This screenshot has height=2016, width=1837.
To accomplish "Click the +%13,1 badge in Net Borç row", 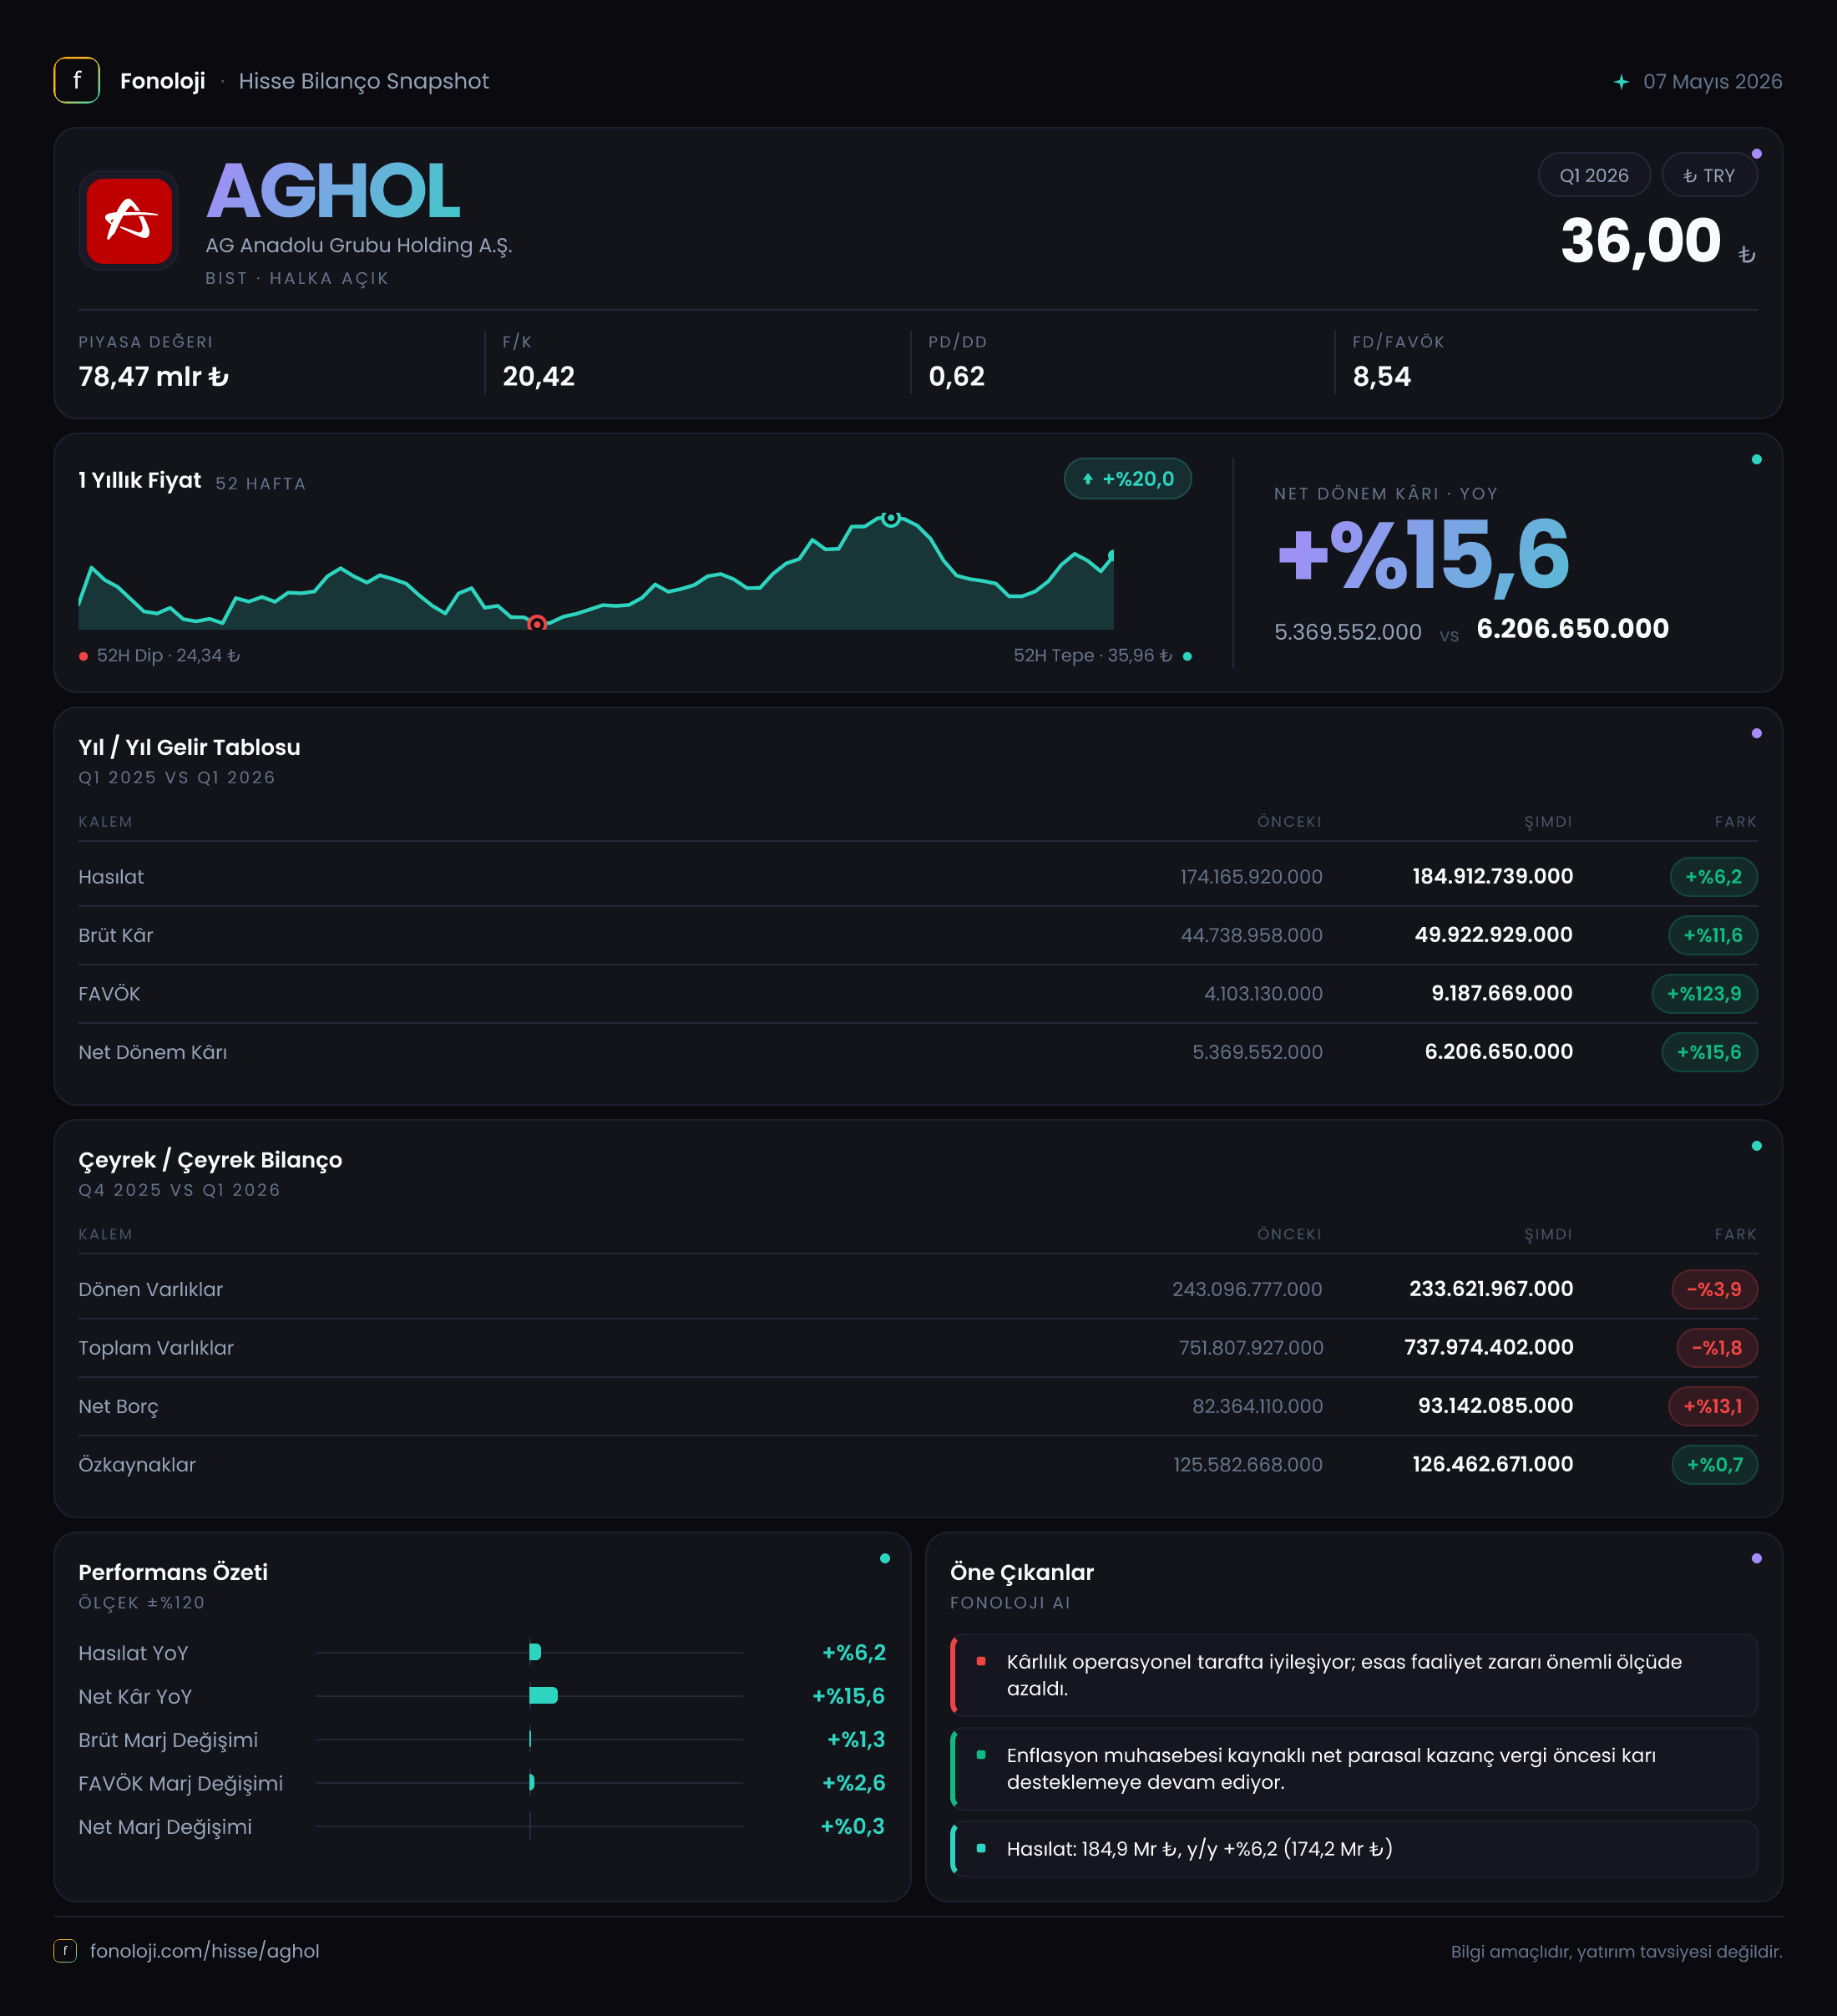I will click(1713, 1406).
